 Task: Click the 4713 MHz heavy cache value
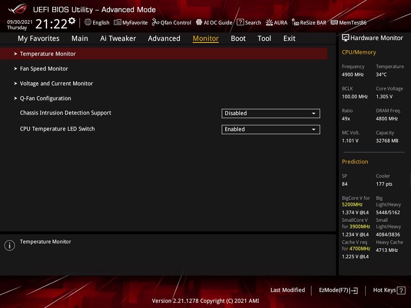[387, 250]
